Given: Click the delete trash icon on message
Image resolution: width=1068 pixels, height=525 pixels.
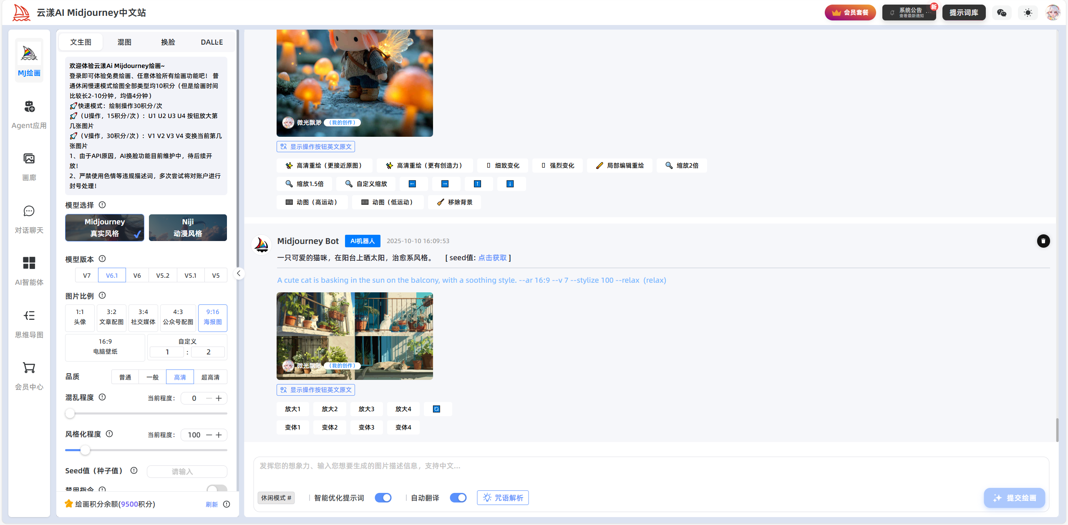Looking at the screenshot, I should 1043,241.
